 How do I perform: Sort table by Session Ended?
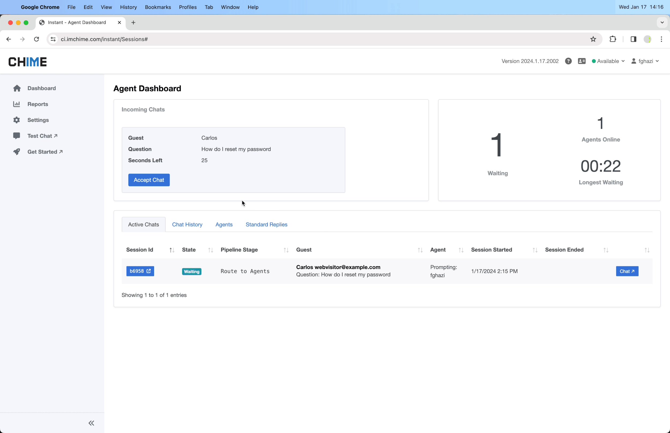(606, 250)
